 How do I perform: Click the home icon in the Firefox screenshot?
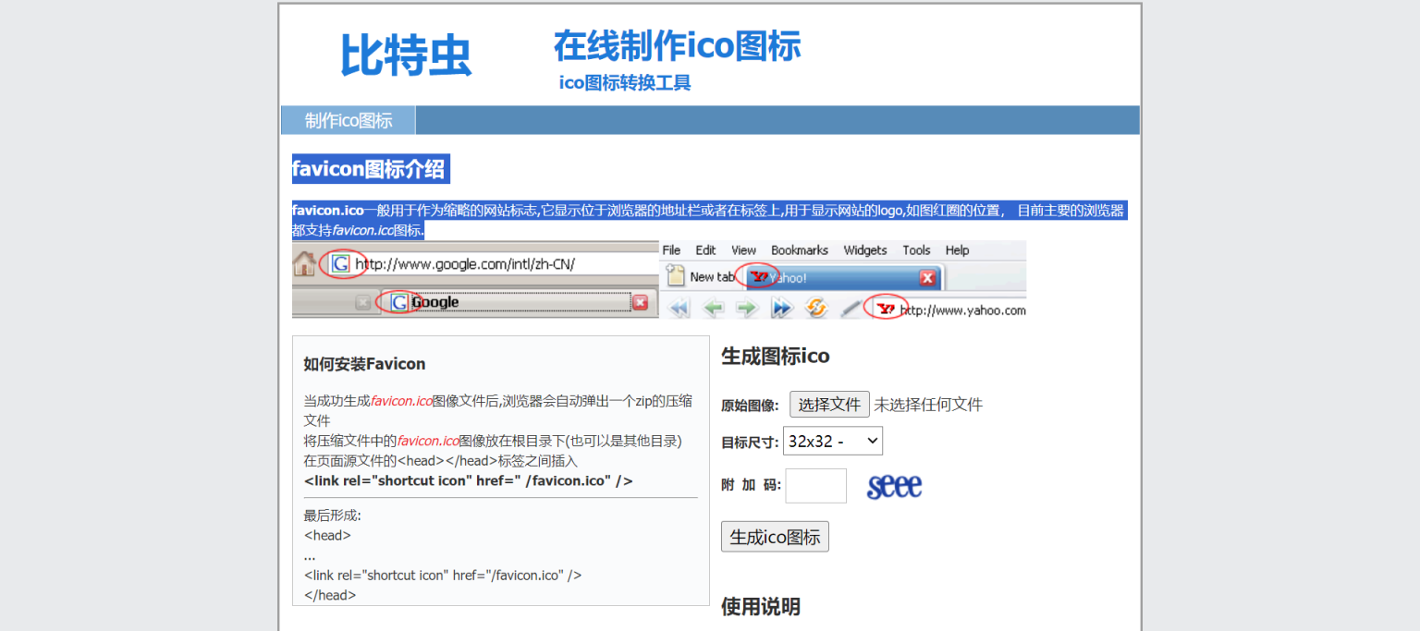click(x=302, y=265)
